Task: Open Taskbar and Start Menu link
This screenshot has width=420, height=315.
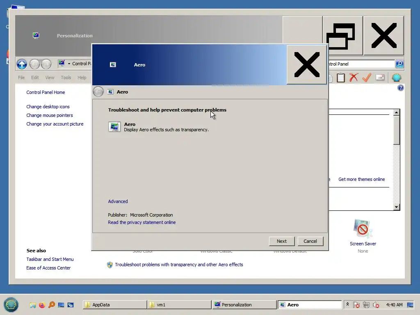Action: (50, 259)
